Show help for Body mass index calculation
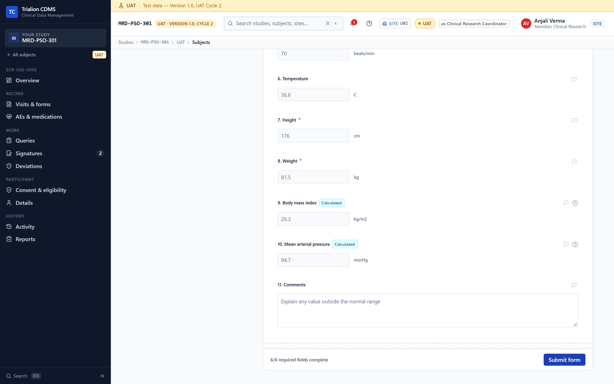The height and width of the screenshot is (384, 614). [575, 203]
